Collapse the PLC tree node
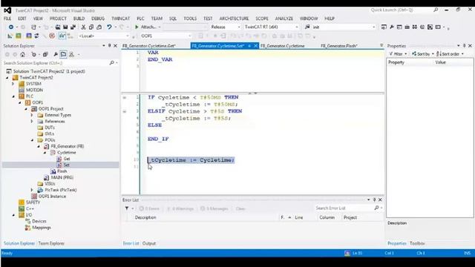 13,96
